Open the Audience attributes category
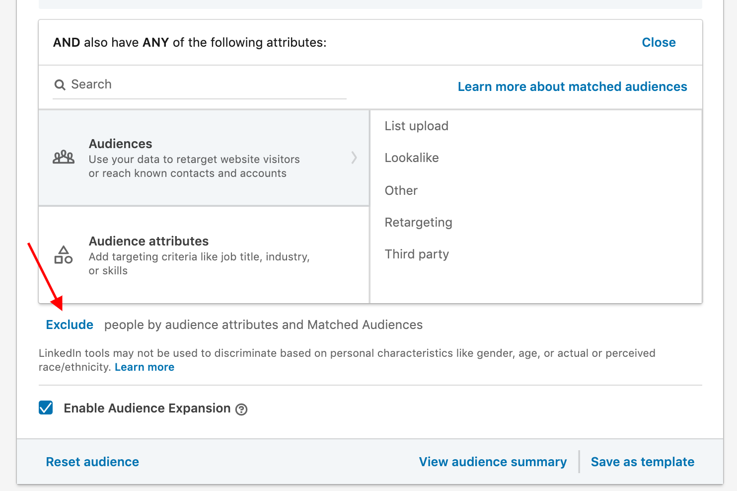The image size is (737, 491). tap(204, 255)
